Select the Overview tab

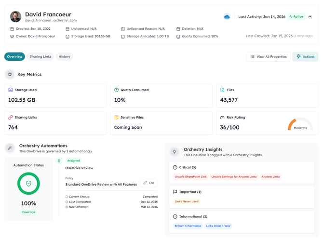click(x=14, y=57)
